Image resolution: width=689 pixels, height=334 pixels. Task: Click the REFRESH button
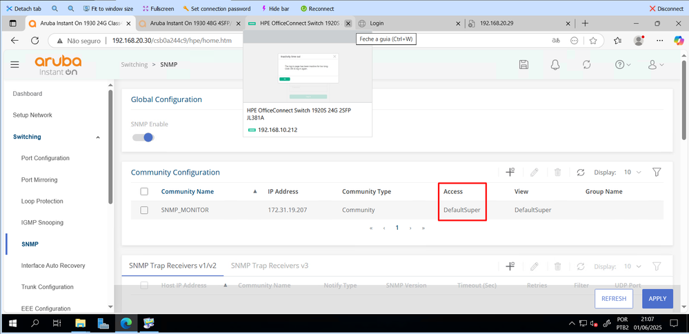tap(613, 299)
